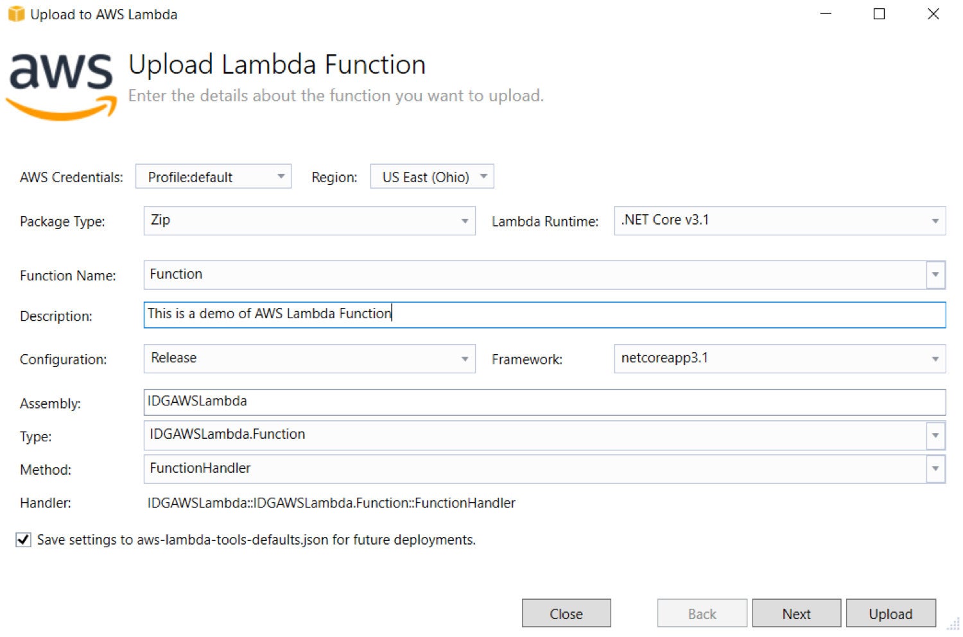Click the Function Name text box
This screenshot has width=963, height=637.
click(535, 275)
